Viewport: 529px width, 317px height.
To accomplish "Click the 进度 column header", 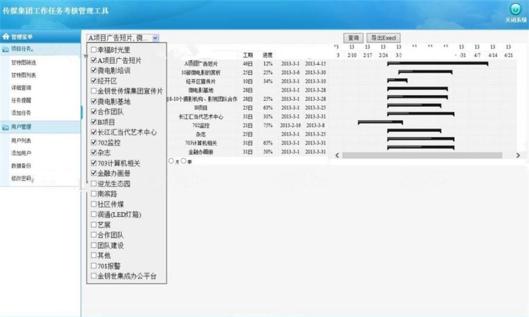I will tap(267, 55).
